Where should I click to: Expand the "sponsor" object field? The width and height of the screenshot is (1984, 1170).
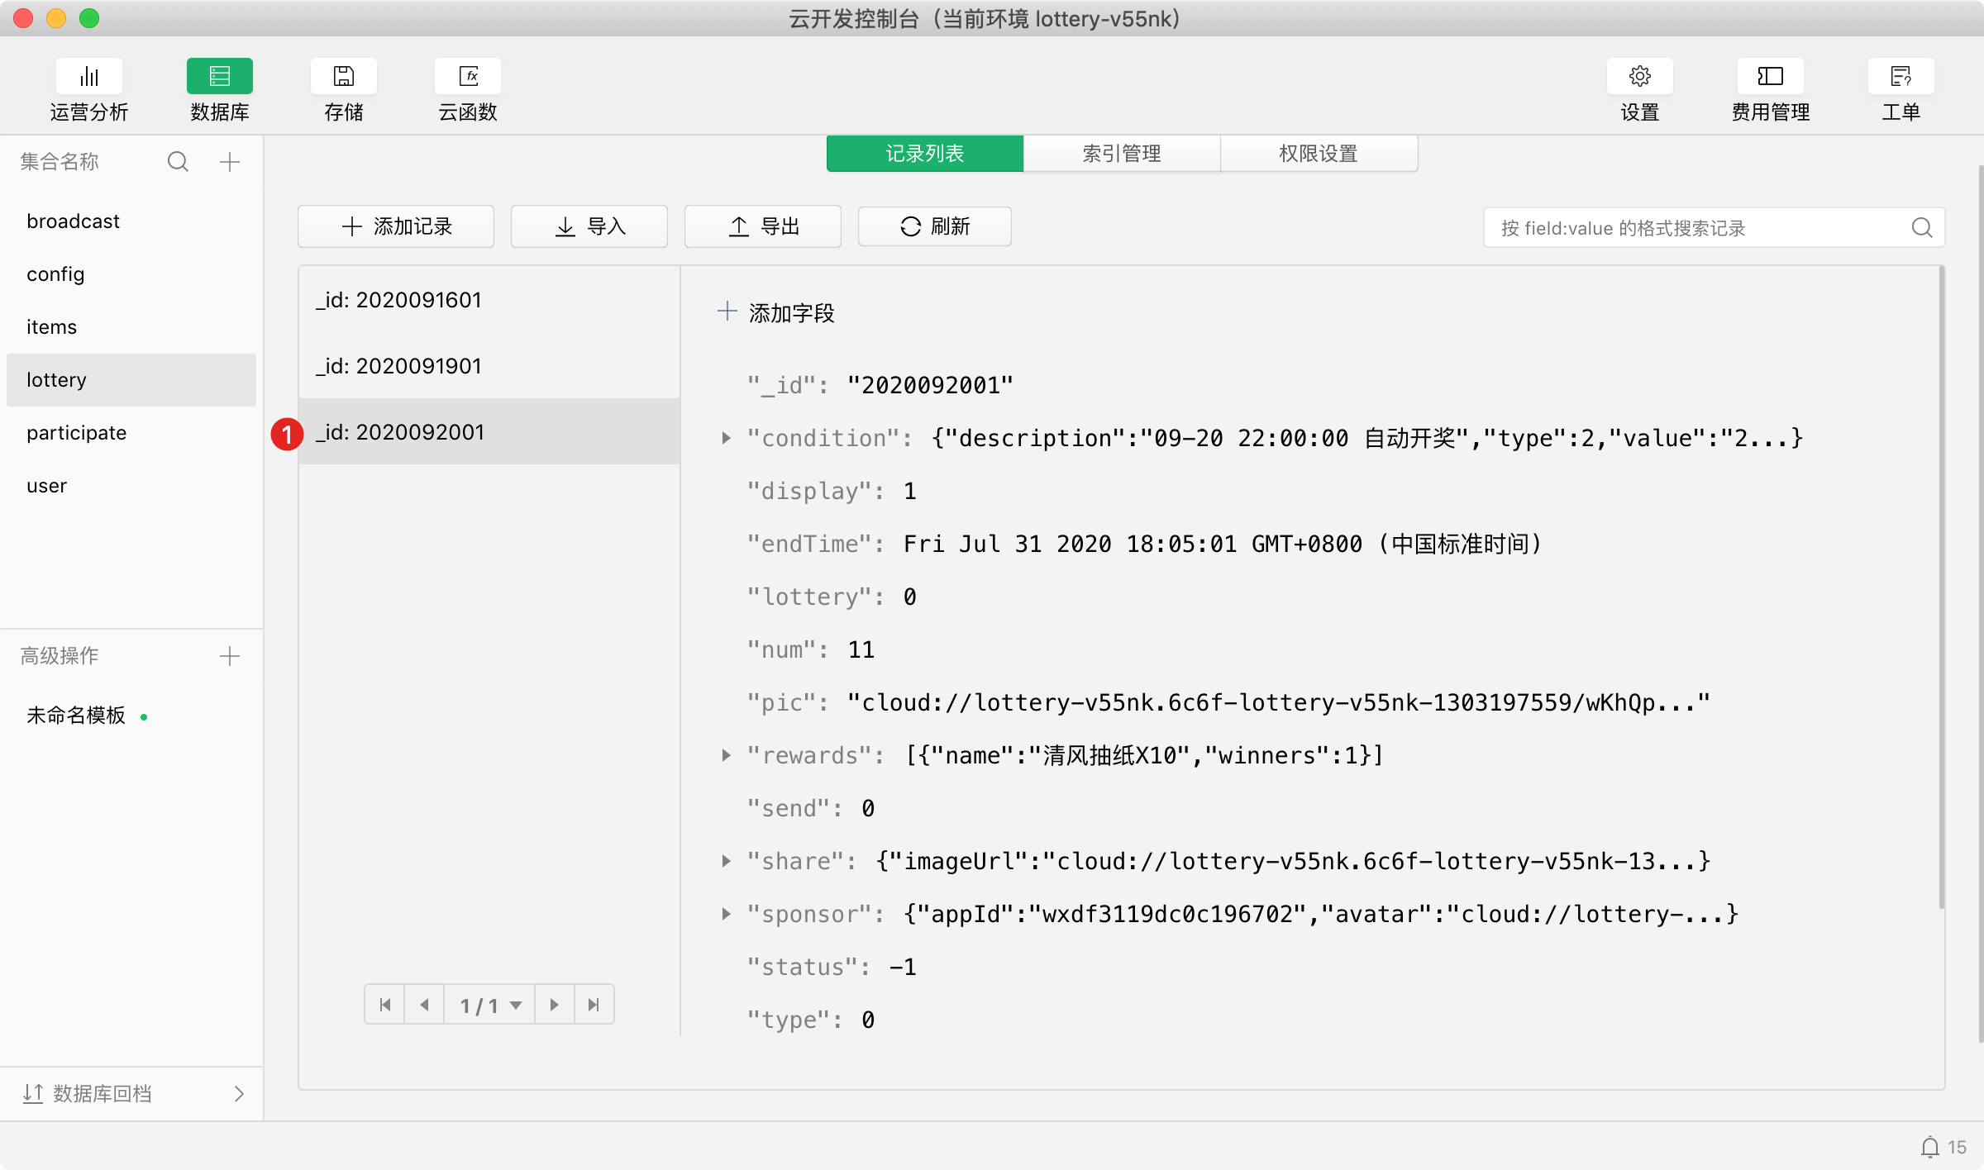pos(726,914)
